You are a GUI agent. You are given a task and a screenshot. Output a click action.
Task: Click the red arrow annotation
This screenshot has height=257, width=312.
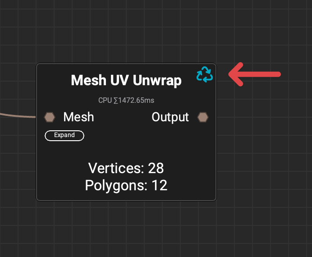click(255, 74)
